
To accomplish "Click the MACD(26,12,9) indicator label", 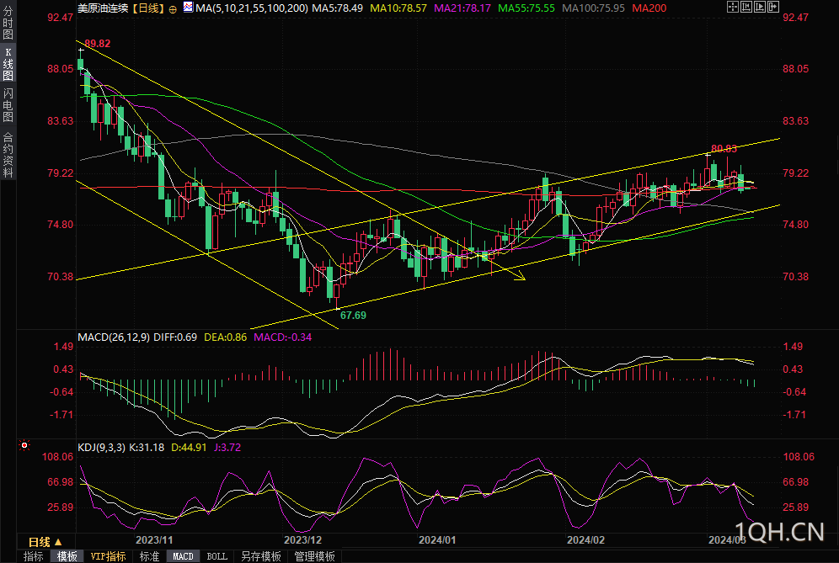I will pyautogui.click(x=114, y=337).
